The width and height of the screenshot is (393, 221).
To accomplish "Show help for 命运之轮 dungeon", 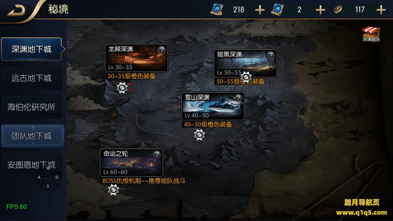I will [x=157, y=154].
